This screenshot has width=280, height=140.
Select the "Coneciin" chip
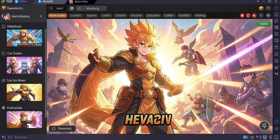(x=121, y=16)
